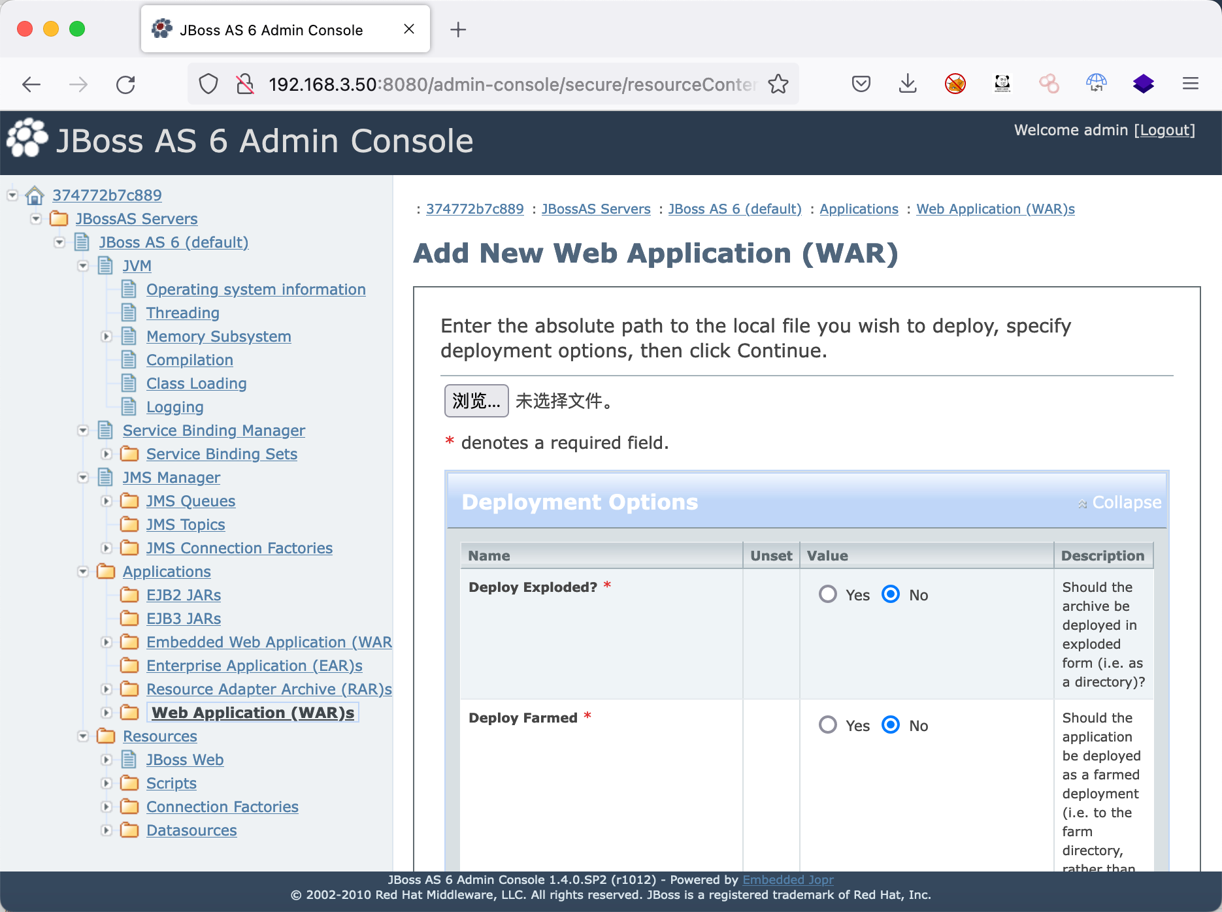The image size is (1222, 912).
Task: Click the home icon beside 374772b7c889
Action: pos(35,195)
